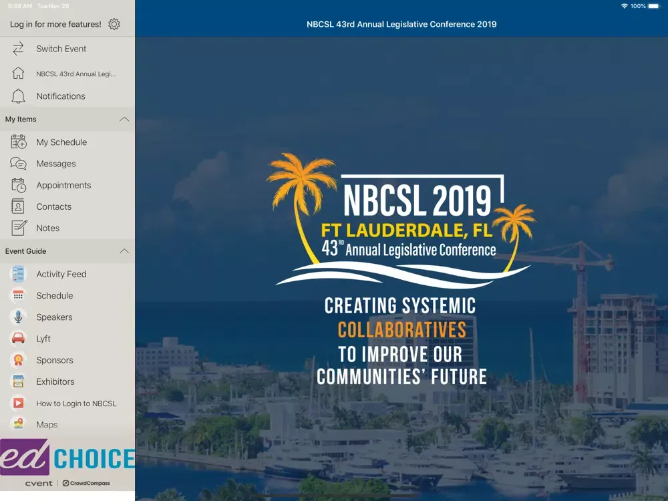Open the Notifications menu item
Image resolution: width=668 pixels, height=501 pixels.
coord(67,96)
